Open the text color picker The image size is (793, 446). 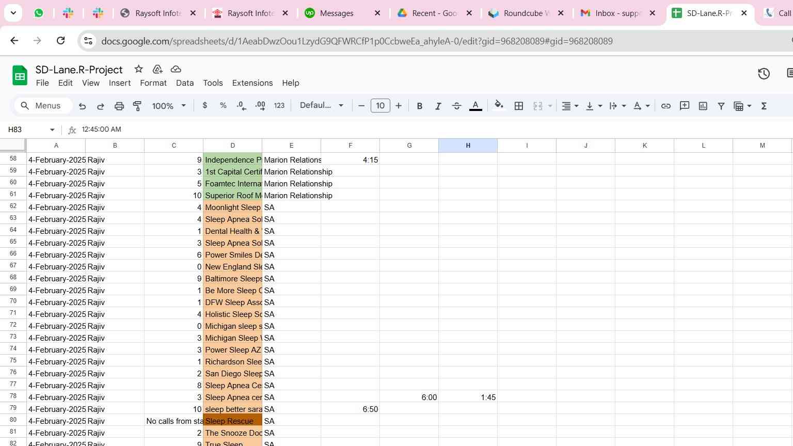pyautogui.click(x=475, y=106)
